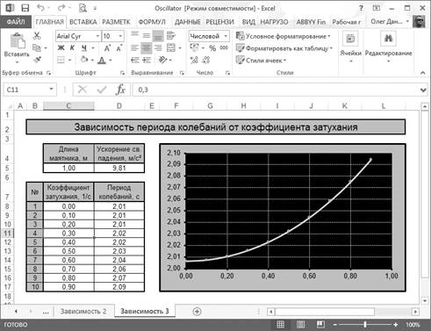Open the ФАЙЛ menu button

pos(16,22)
